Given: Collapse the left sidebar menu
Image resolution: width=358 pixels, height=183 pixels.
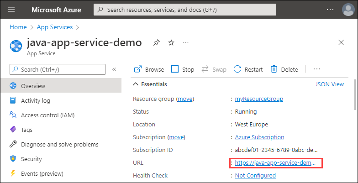Looking at the screenshot, I should point(114,69).
